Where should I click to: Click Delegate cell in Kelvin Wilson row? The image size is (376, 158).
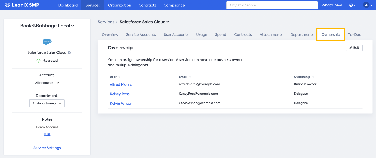pyautogui.click(x=301, y=103)
